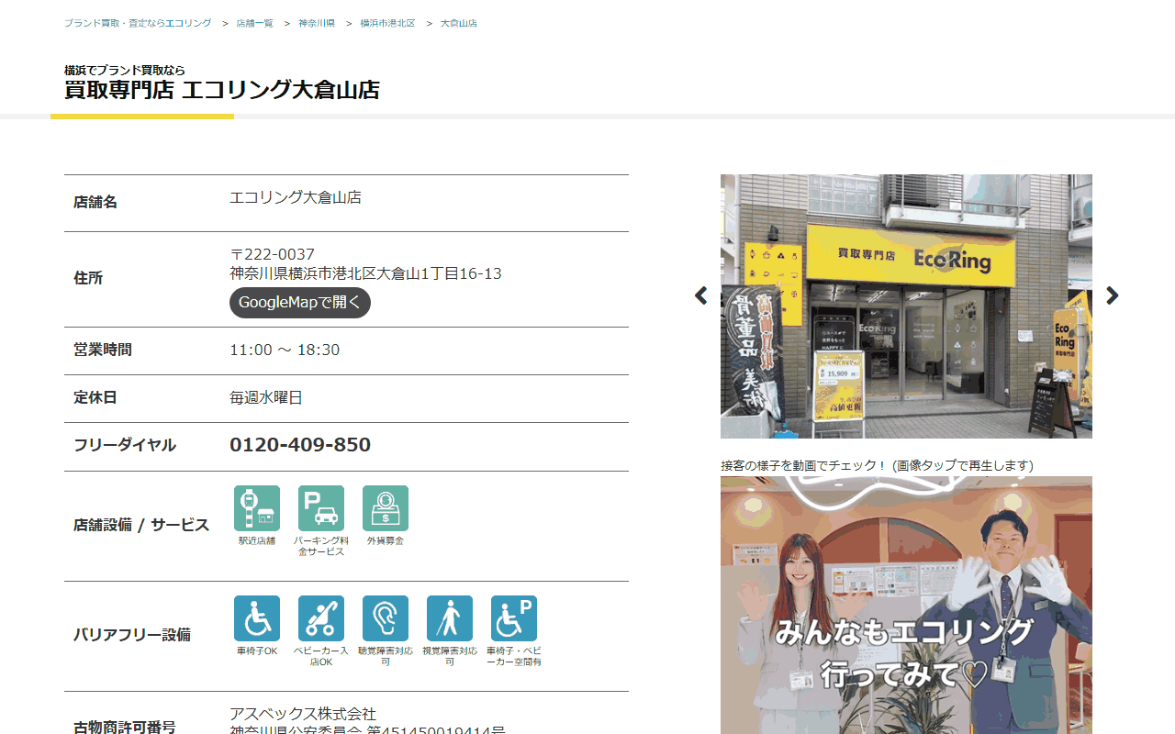Click the 店舗設備 / サービス row label
This screenshot has width=1175, height=734.
141,526
